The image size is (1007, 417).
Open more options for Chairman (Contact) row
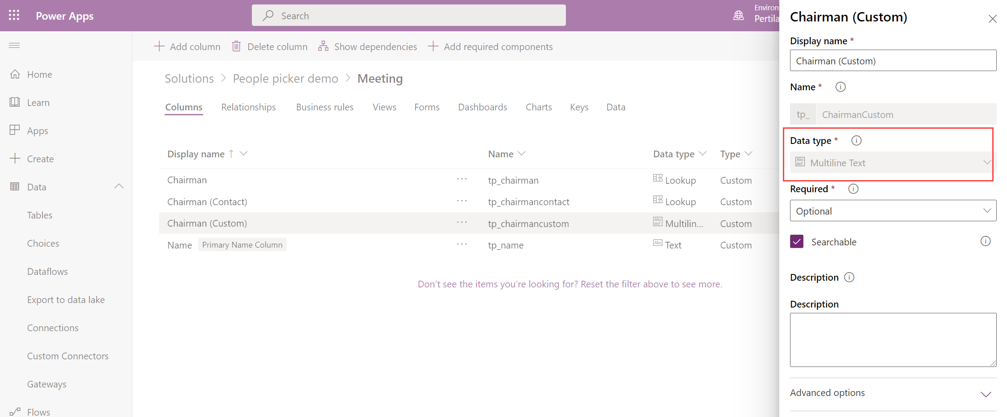coord(462,202)
